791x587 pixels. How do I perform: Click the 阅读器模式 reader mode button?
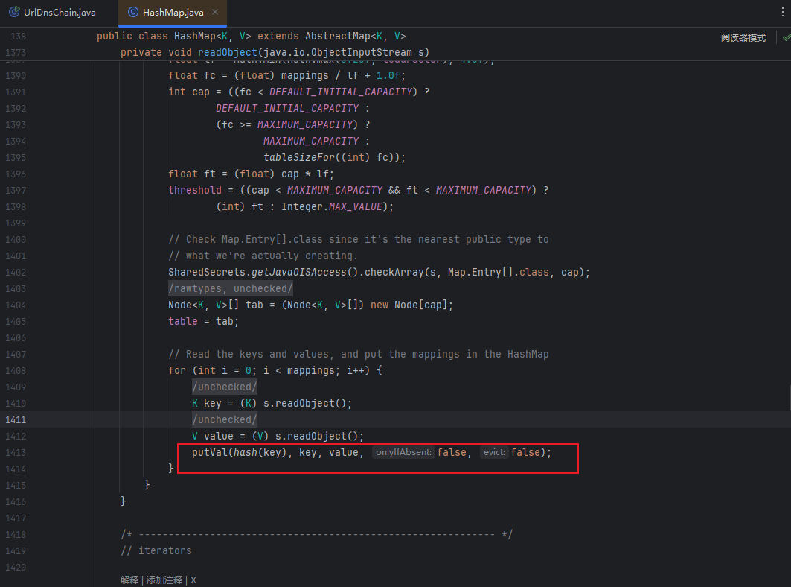point(743,37)
